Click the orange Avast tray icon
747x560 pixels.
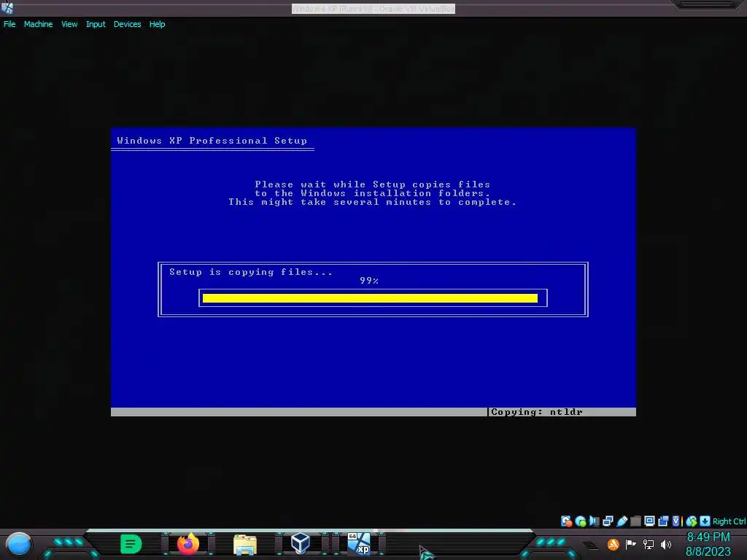tap(613, 544)
